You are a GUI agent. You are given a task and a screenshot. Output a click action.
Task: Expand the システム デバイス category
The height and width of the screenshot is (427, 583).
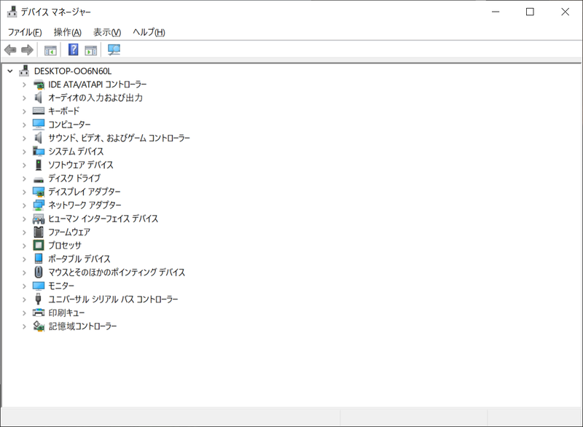pyautogui.click(x=24, y=152)
